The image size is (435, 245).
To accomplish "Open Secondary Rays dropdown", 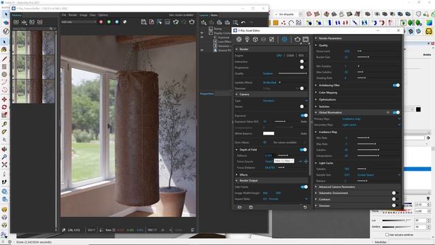I will click(371, 125).
